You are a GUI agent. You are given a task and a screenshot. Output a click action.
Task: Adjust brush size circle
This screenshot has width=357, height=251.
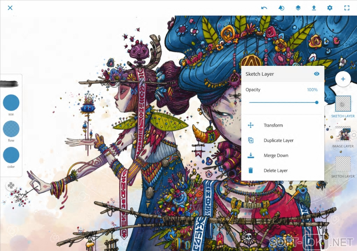pos(11,103)
